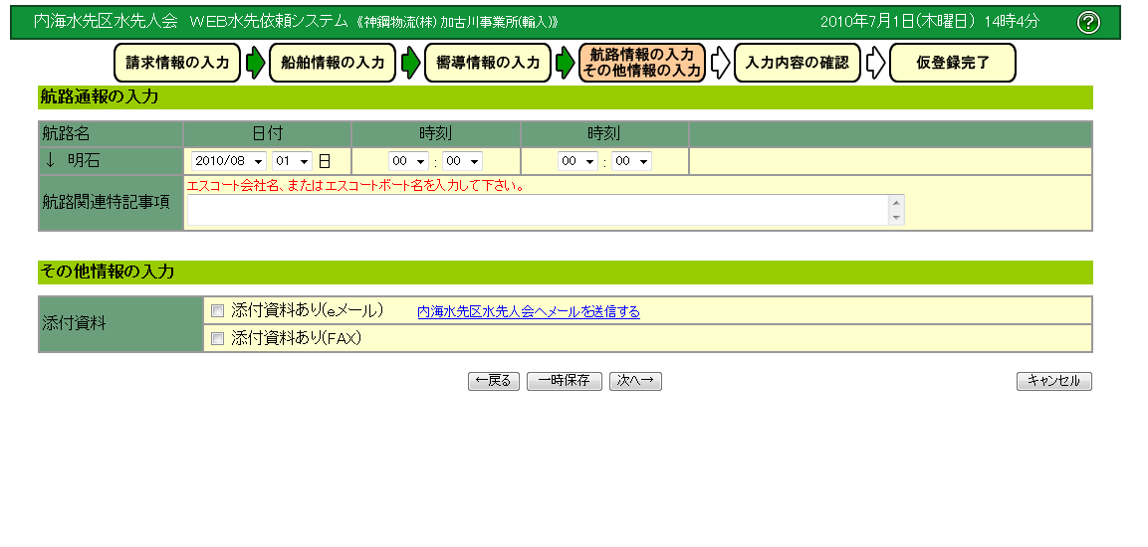Click green arrow after 請求情報の入力 step
The height and width of the screenshot is (547, 1148).
255,63
